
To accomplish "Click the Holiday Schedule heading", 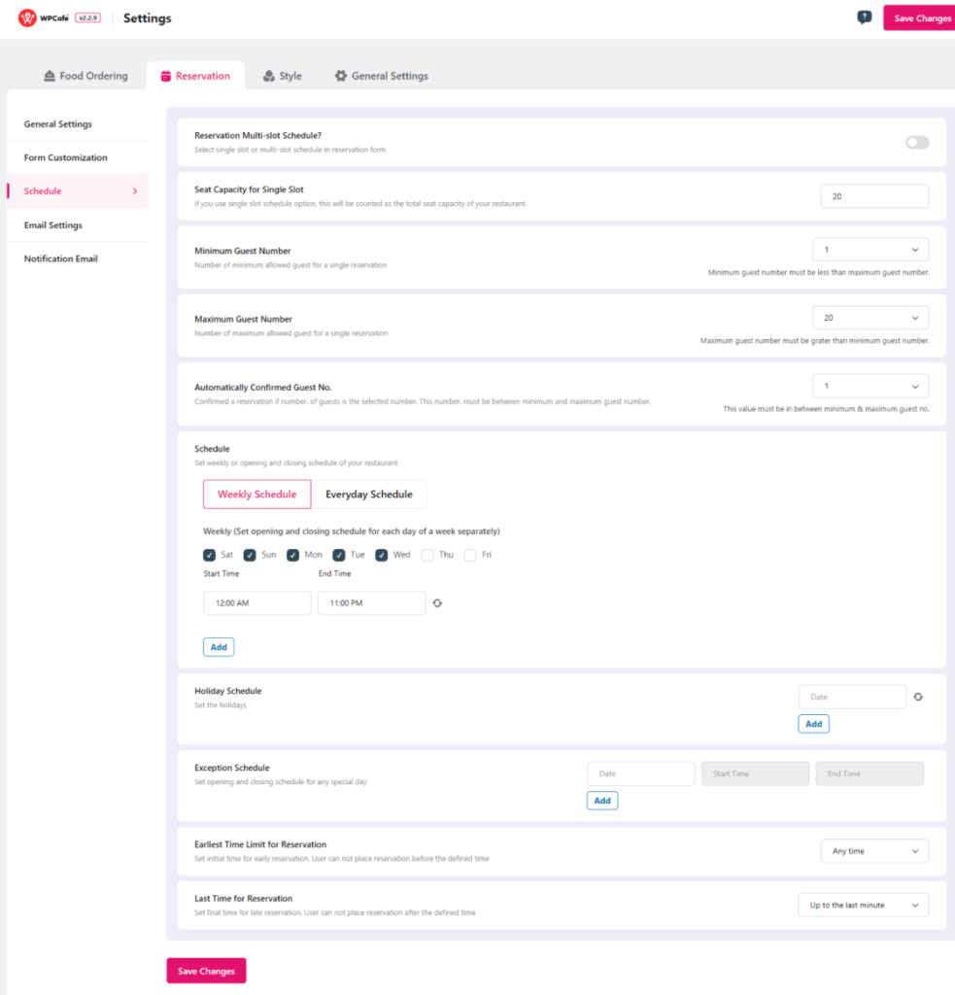I will click(x=227, y=691).
